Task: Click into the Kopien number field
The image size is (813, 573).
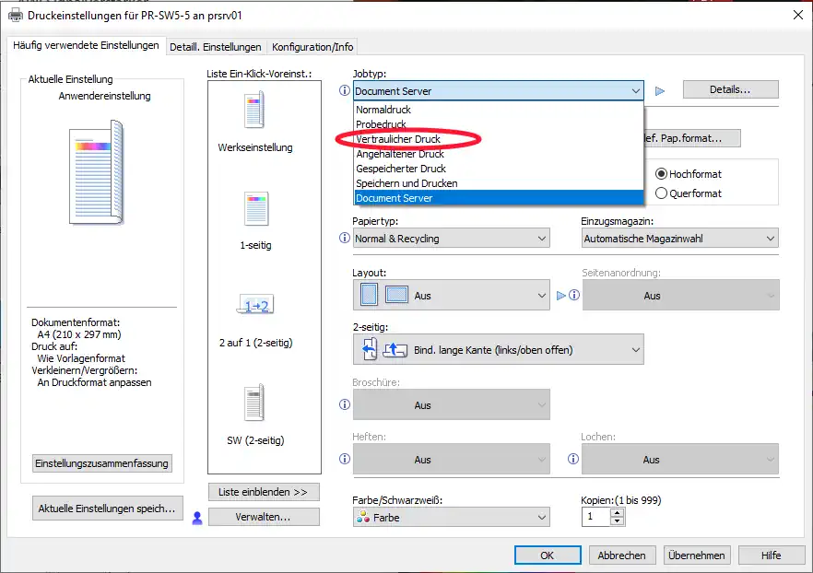Action: pyautogui.click(x=595, y=518)
